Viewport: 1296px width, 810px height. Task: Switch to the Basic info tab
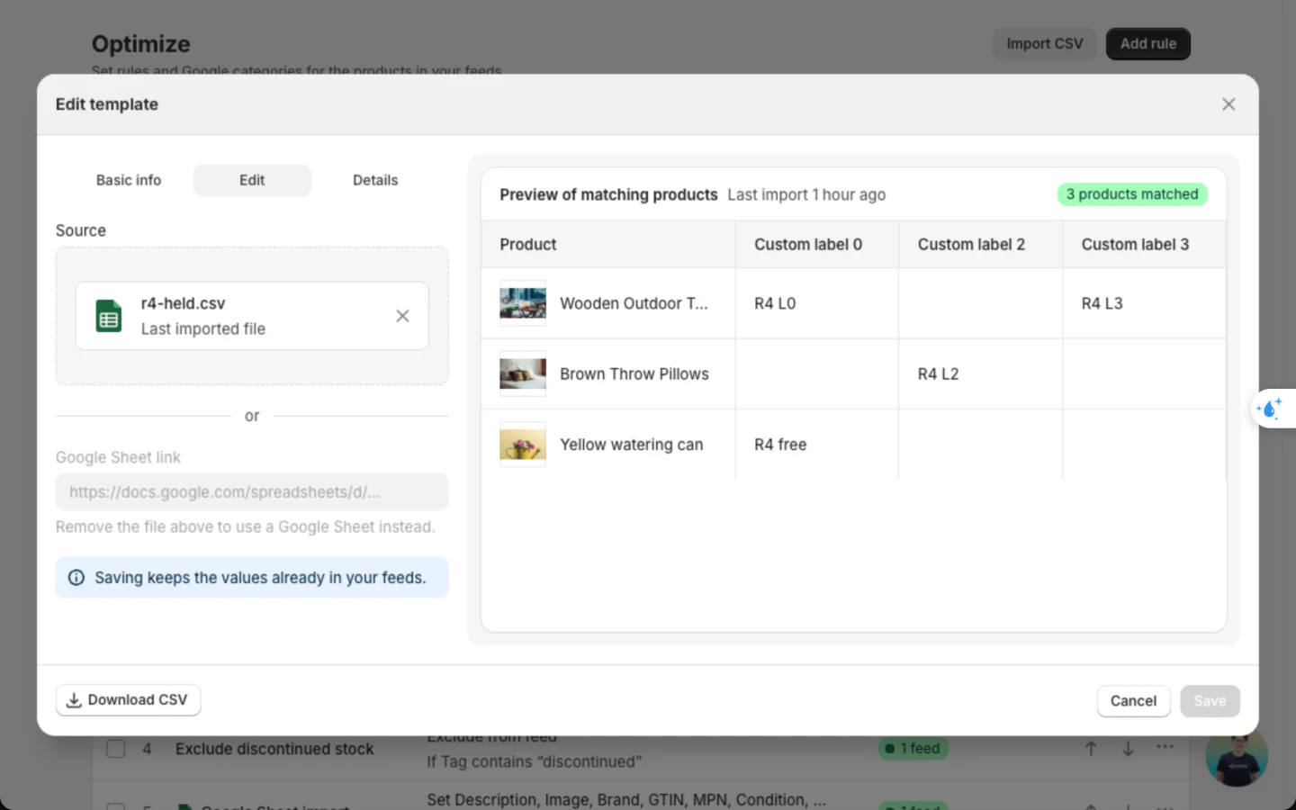pos(129,180)
